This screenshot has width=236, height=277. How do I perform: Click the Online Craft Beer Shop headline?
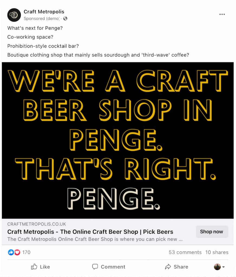tap(90, 232)
